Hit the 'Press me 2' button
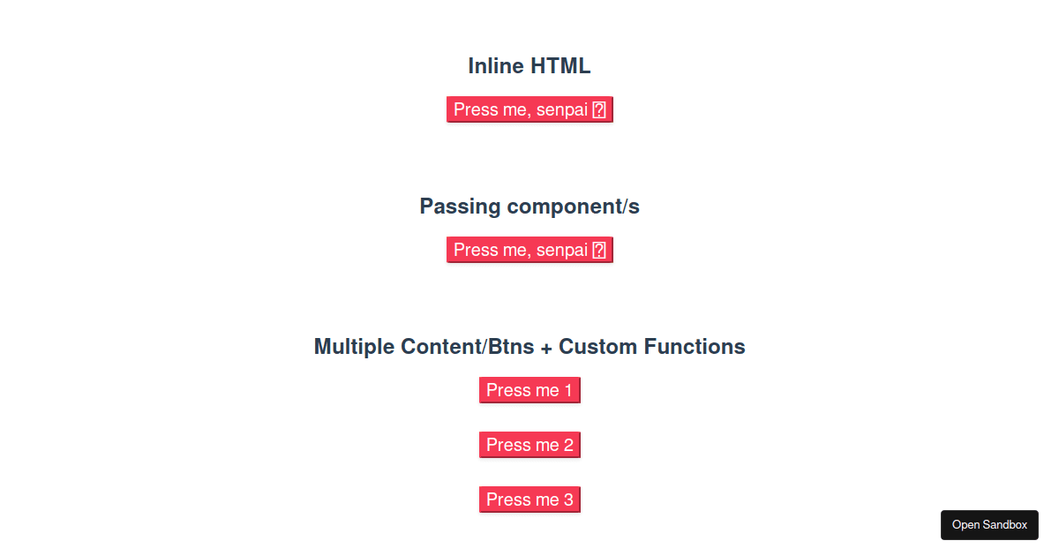Image resolution: width=1059 pixels, height=556 pixels. pos(529,445)
